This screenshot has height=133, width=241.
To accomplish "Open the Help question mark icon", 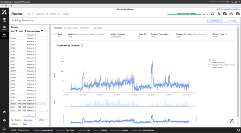I will (4, 120).
